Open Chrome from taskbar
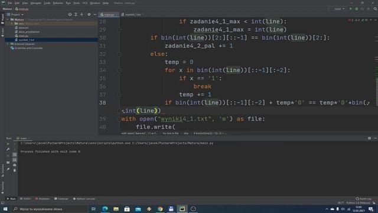The image size is (378, 213). coord(160,209)
